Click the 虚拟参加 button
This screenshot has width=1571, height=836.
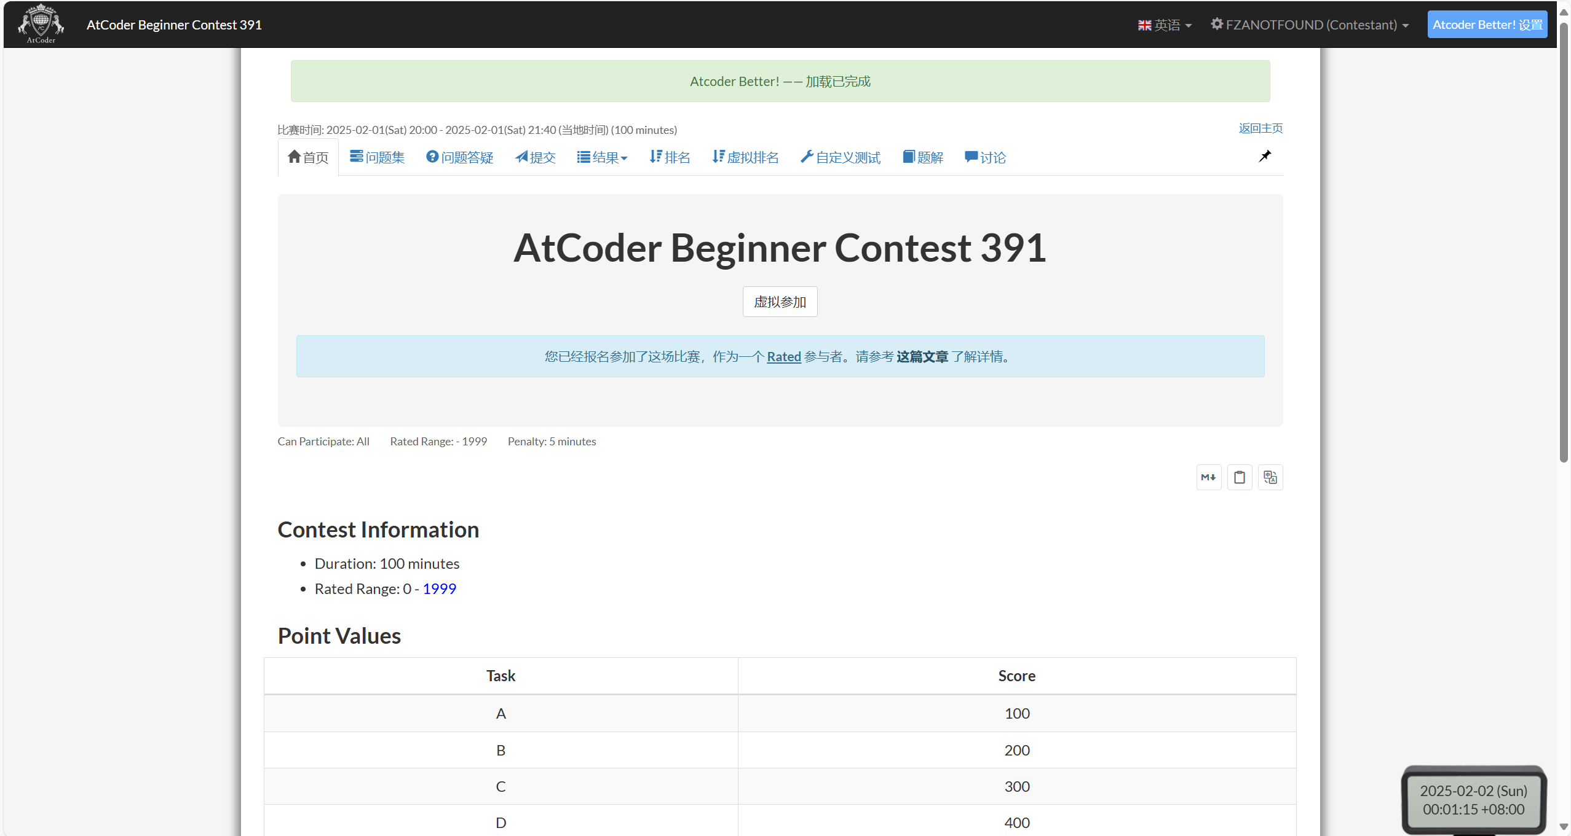tap(780, 302)
